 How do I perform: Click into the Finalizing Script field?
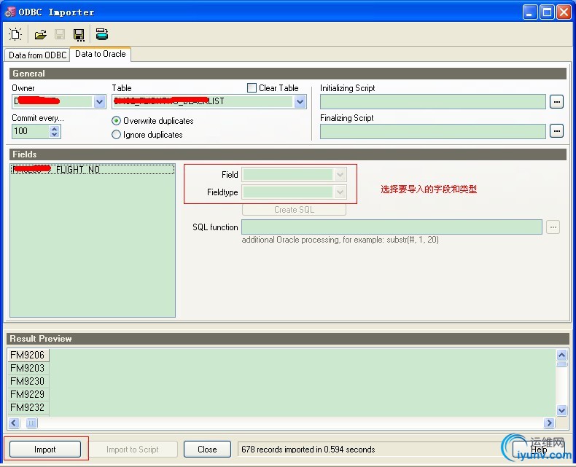click(x=433, y=131)
